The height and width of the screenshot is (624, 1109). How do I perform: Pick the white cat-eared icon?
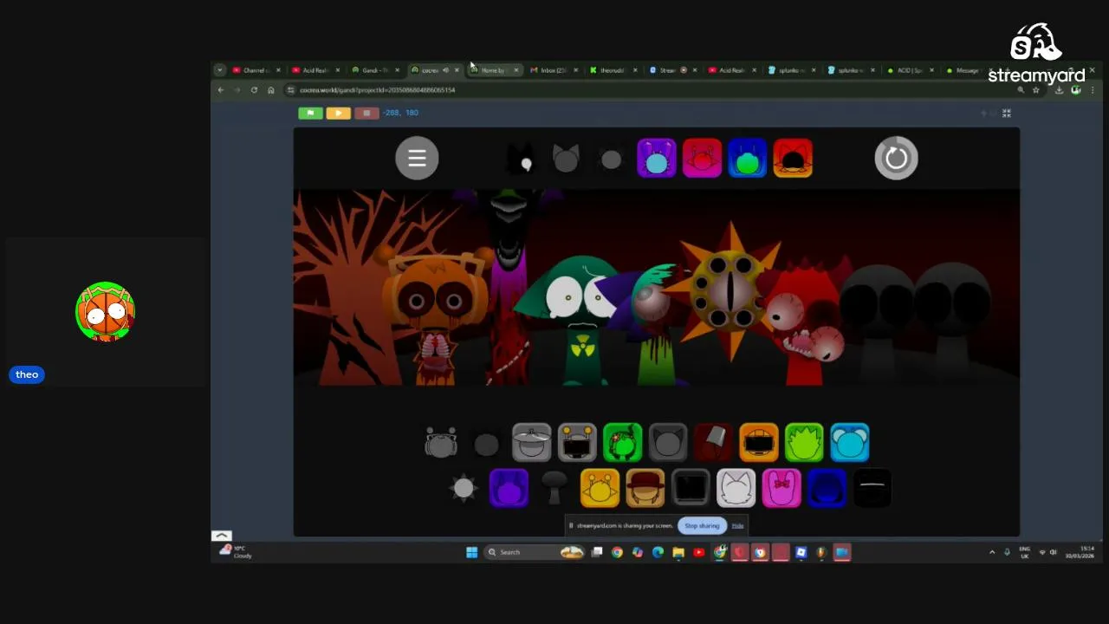(x=736, y=488)
